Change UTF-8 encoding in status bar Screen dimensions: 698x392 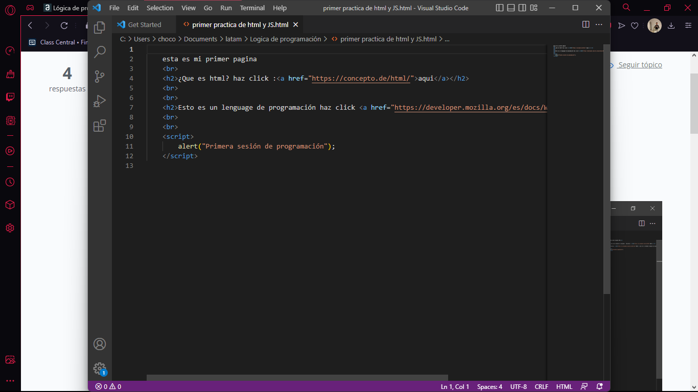[518, 386]
